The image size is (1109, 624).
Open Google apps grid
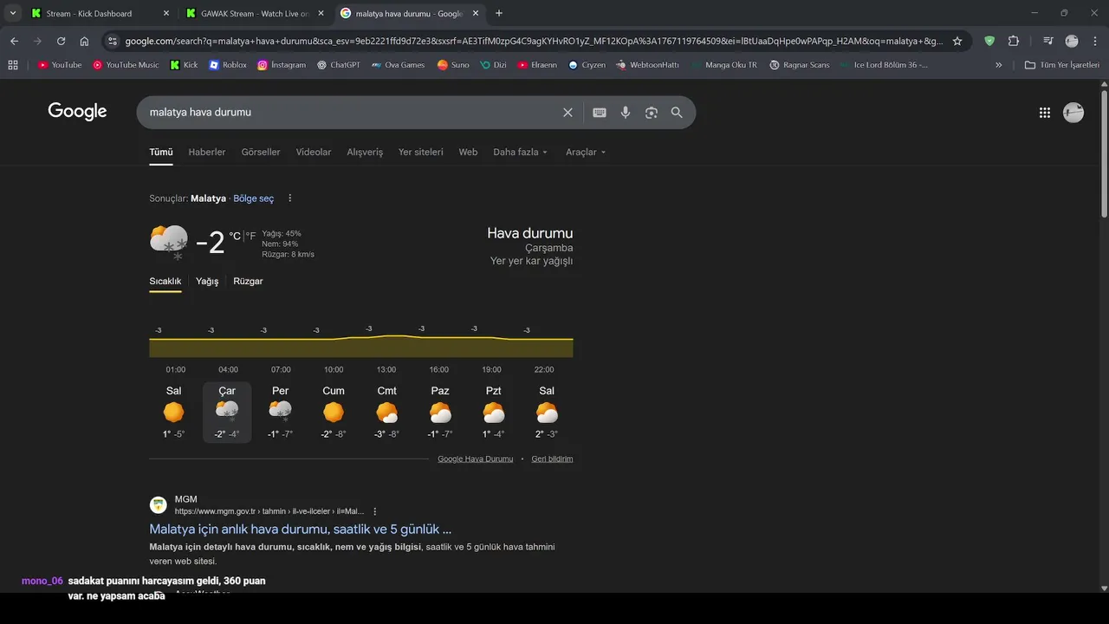click(x=1045, y=113)
